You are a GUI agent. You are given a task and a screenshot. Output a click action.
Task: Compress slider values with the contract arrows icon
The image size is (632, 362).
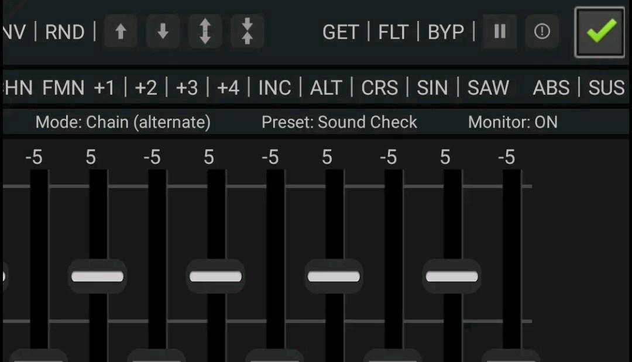[x=246, y=32]
